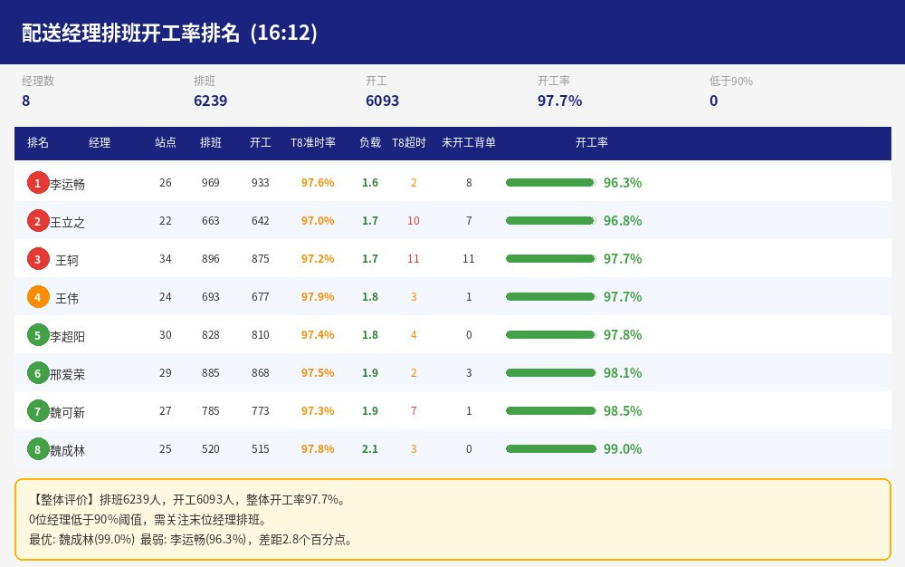
Task: Click the 站点 column header
Action: click(166, 142)
